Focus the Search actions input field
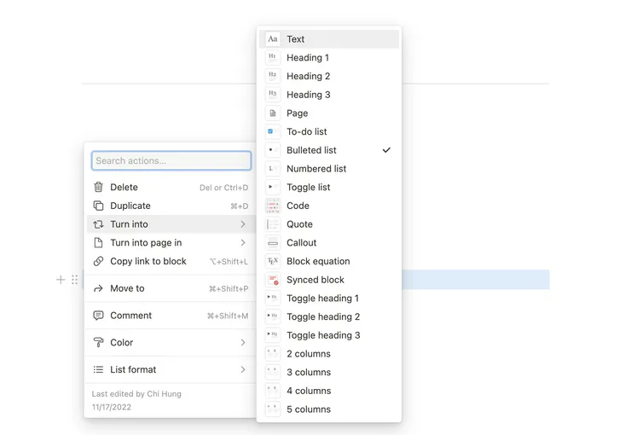Viewport: 631px width, 435px height. pyautogui.click(x=171, y=160)
